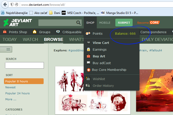The width and height of the screenshot is (173, 115).
Task: Select Points in the shop menu
Action: point(98,33)
